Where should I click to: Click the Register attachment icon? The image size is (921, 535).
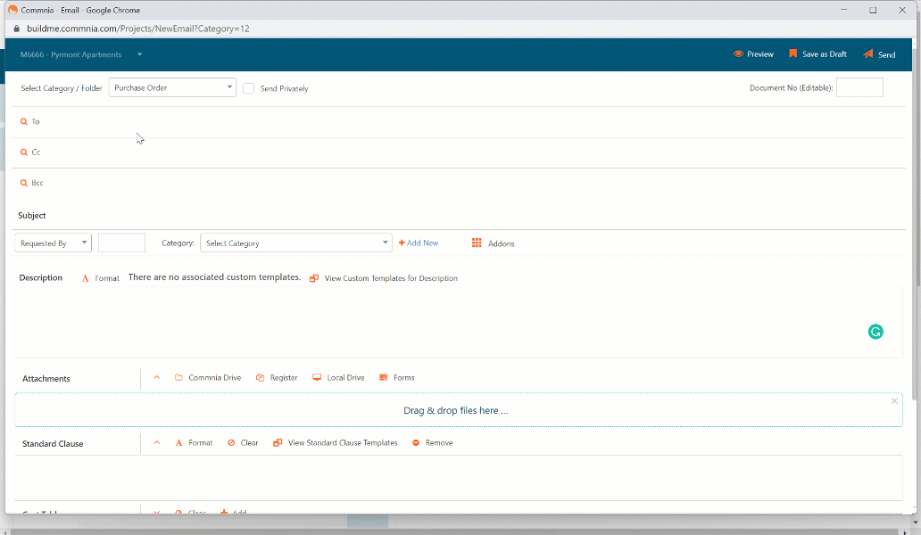coord(261,378)
